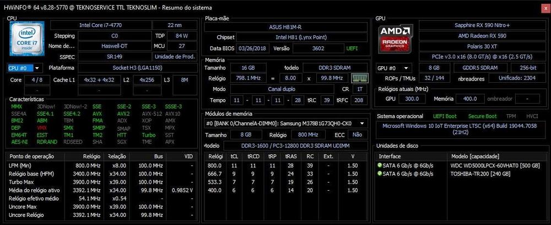This screenshot has width=551, height=225.
Task: Click the HVCI indicator
Action: click(532, 116)
